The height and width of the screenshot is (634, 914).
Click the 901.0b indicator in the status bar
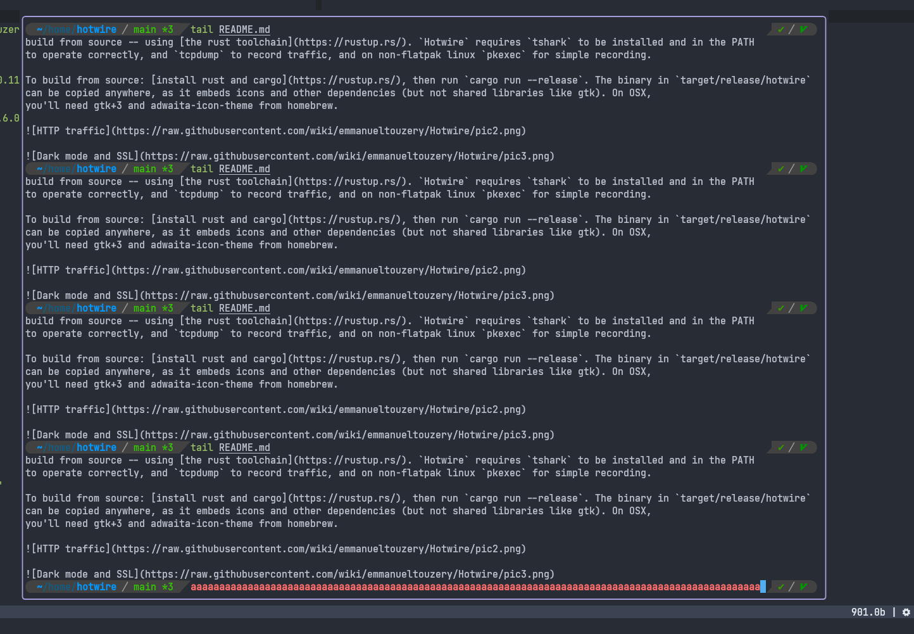click(870, 612)
